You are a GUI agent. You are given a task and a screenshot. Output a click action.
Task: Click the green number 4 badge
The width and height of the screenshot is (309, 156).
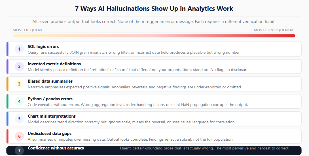pyautogui.click(x=19, y=101)
